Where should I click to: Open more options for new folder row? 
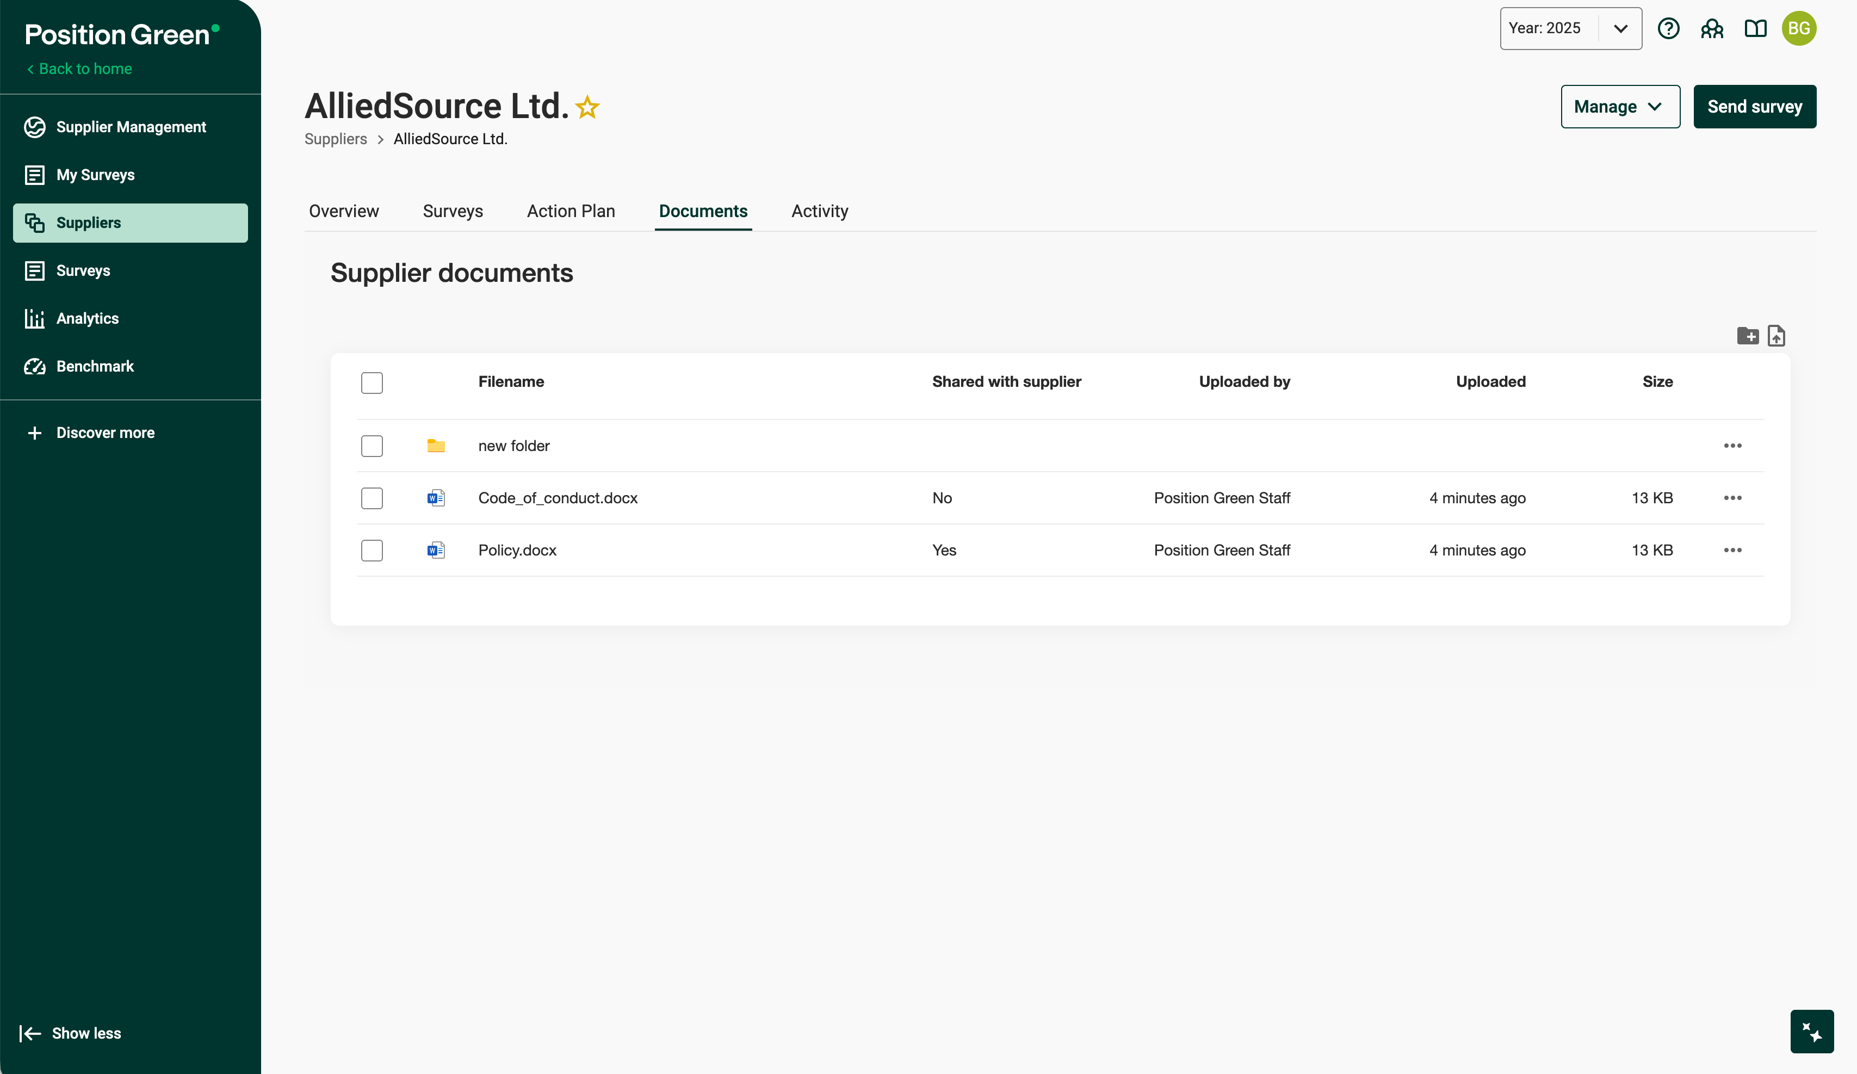[1732, 446]
